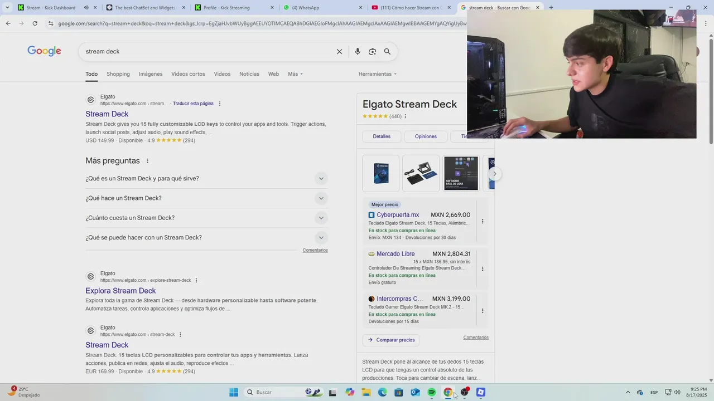Click the Detalles chip in product panel

point(382,136)
